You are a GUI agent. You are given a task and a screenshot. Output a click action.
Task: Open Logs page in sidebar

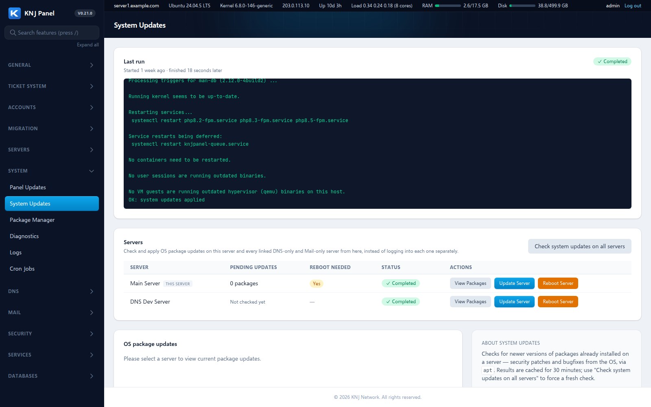(52, 252)
